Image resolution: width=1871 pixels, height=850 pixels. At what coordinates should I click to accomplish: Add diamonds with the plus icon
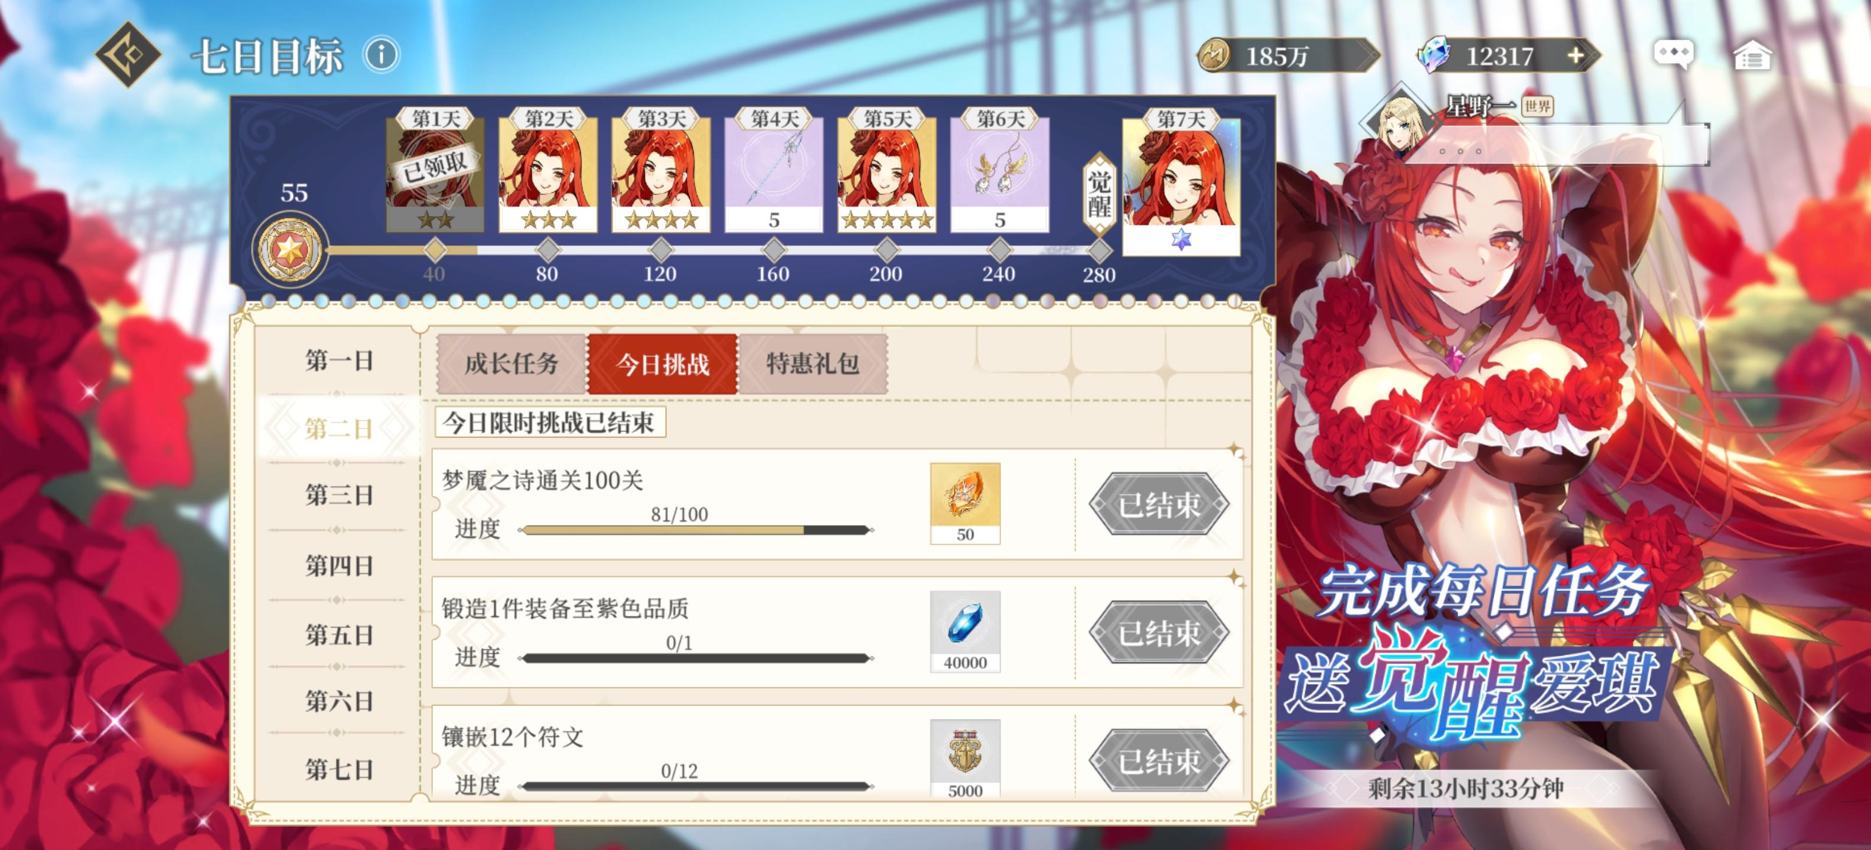coord(1575,55)
